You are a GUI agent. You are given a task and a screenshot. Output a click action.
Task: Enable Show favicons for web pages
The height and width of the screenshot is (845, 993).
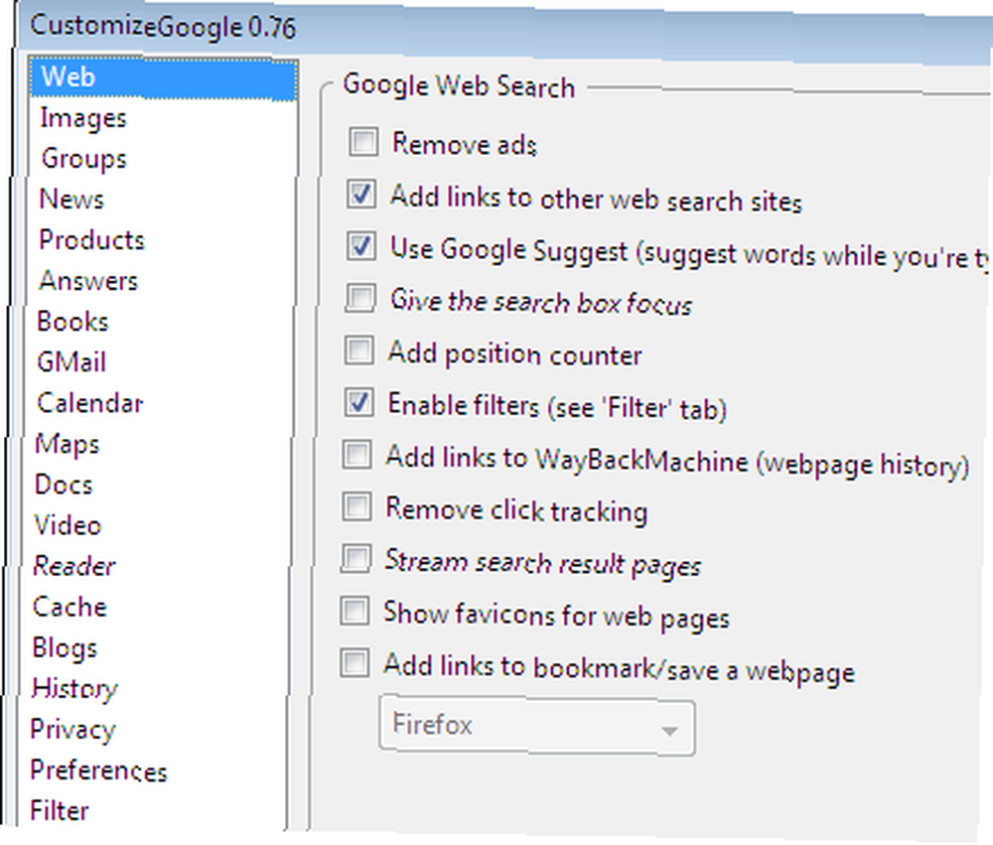click(x=355, y=612)
